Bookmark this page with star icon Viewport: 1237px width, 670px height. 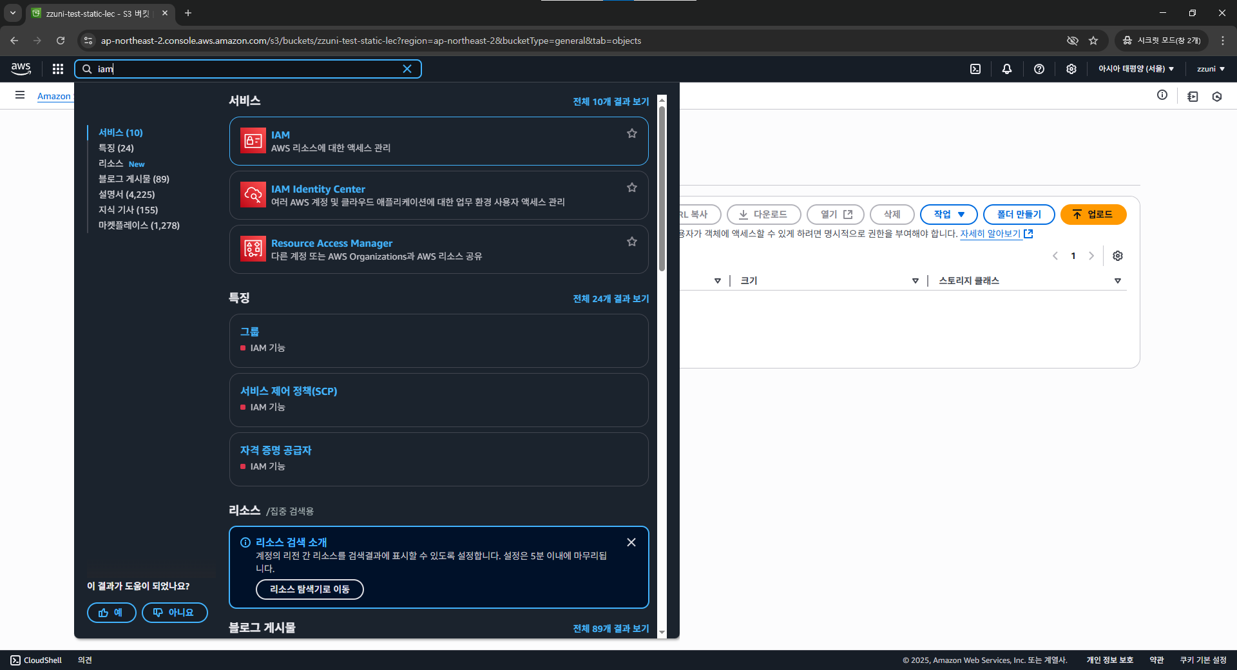pyautogui.click(x=1093, y=41)
